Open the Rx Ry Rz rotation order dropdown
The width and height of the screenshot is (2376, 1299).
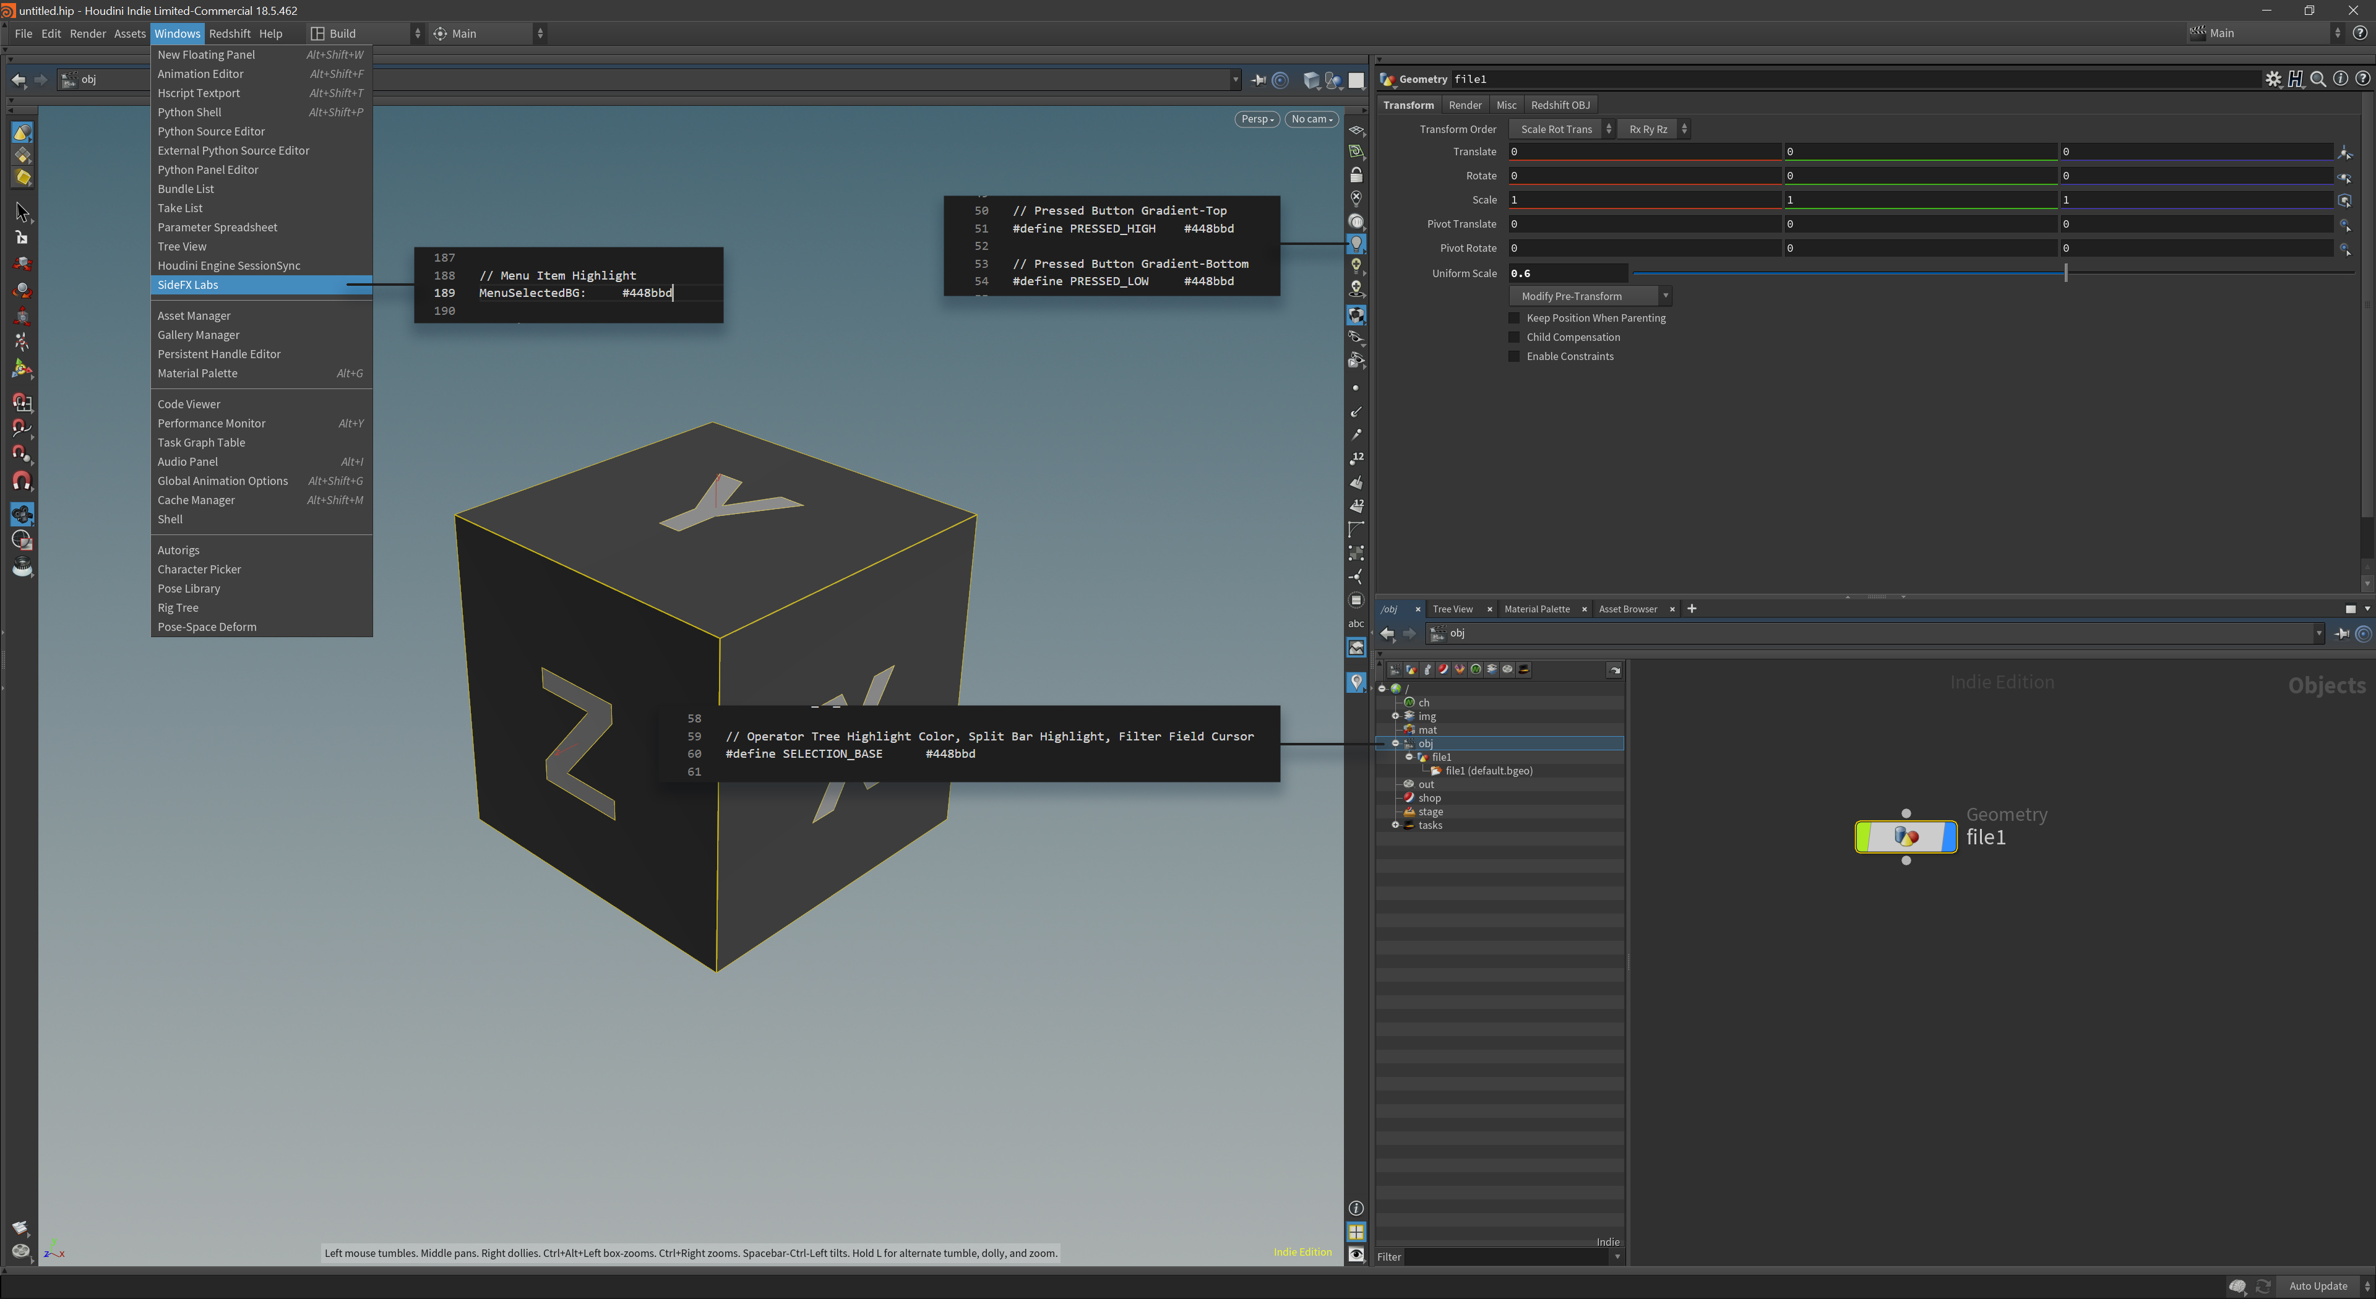click(1654, 129)
